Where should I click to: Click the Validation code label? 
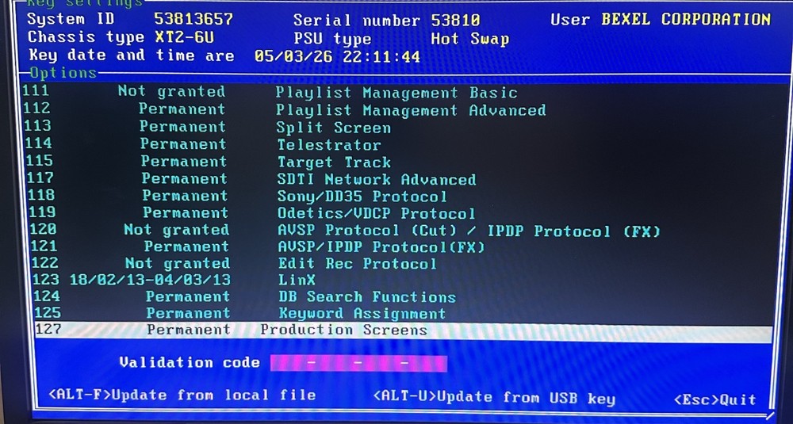[x=190, y=362]
